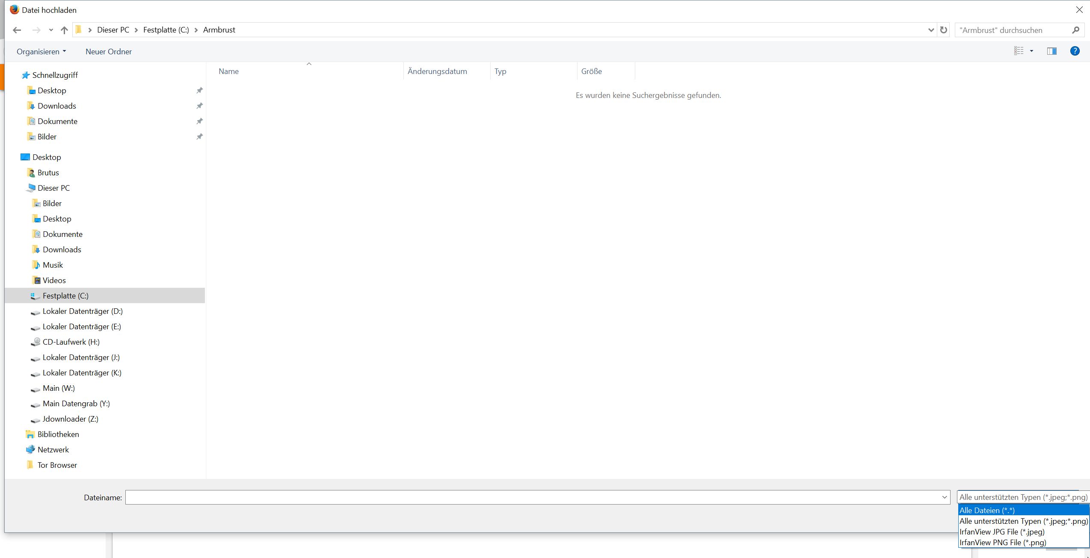Click the help icon in toolbar
The width and height of the screenshot is (1090, 558).
tap(1076, 50)
